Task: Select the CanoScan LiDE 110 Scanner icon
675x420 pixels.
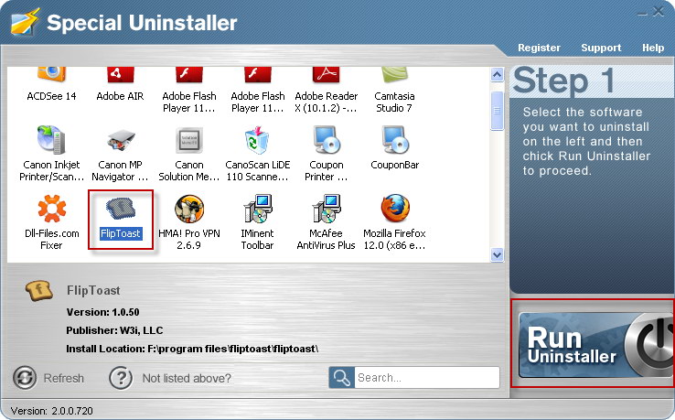Action: click(257, 140)
